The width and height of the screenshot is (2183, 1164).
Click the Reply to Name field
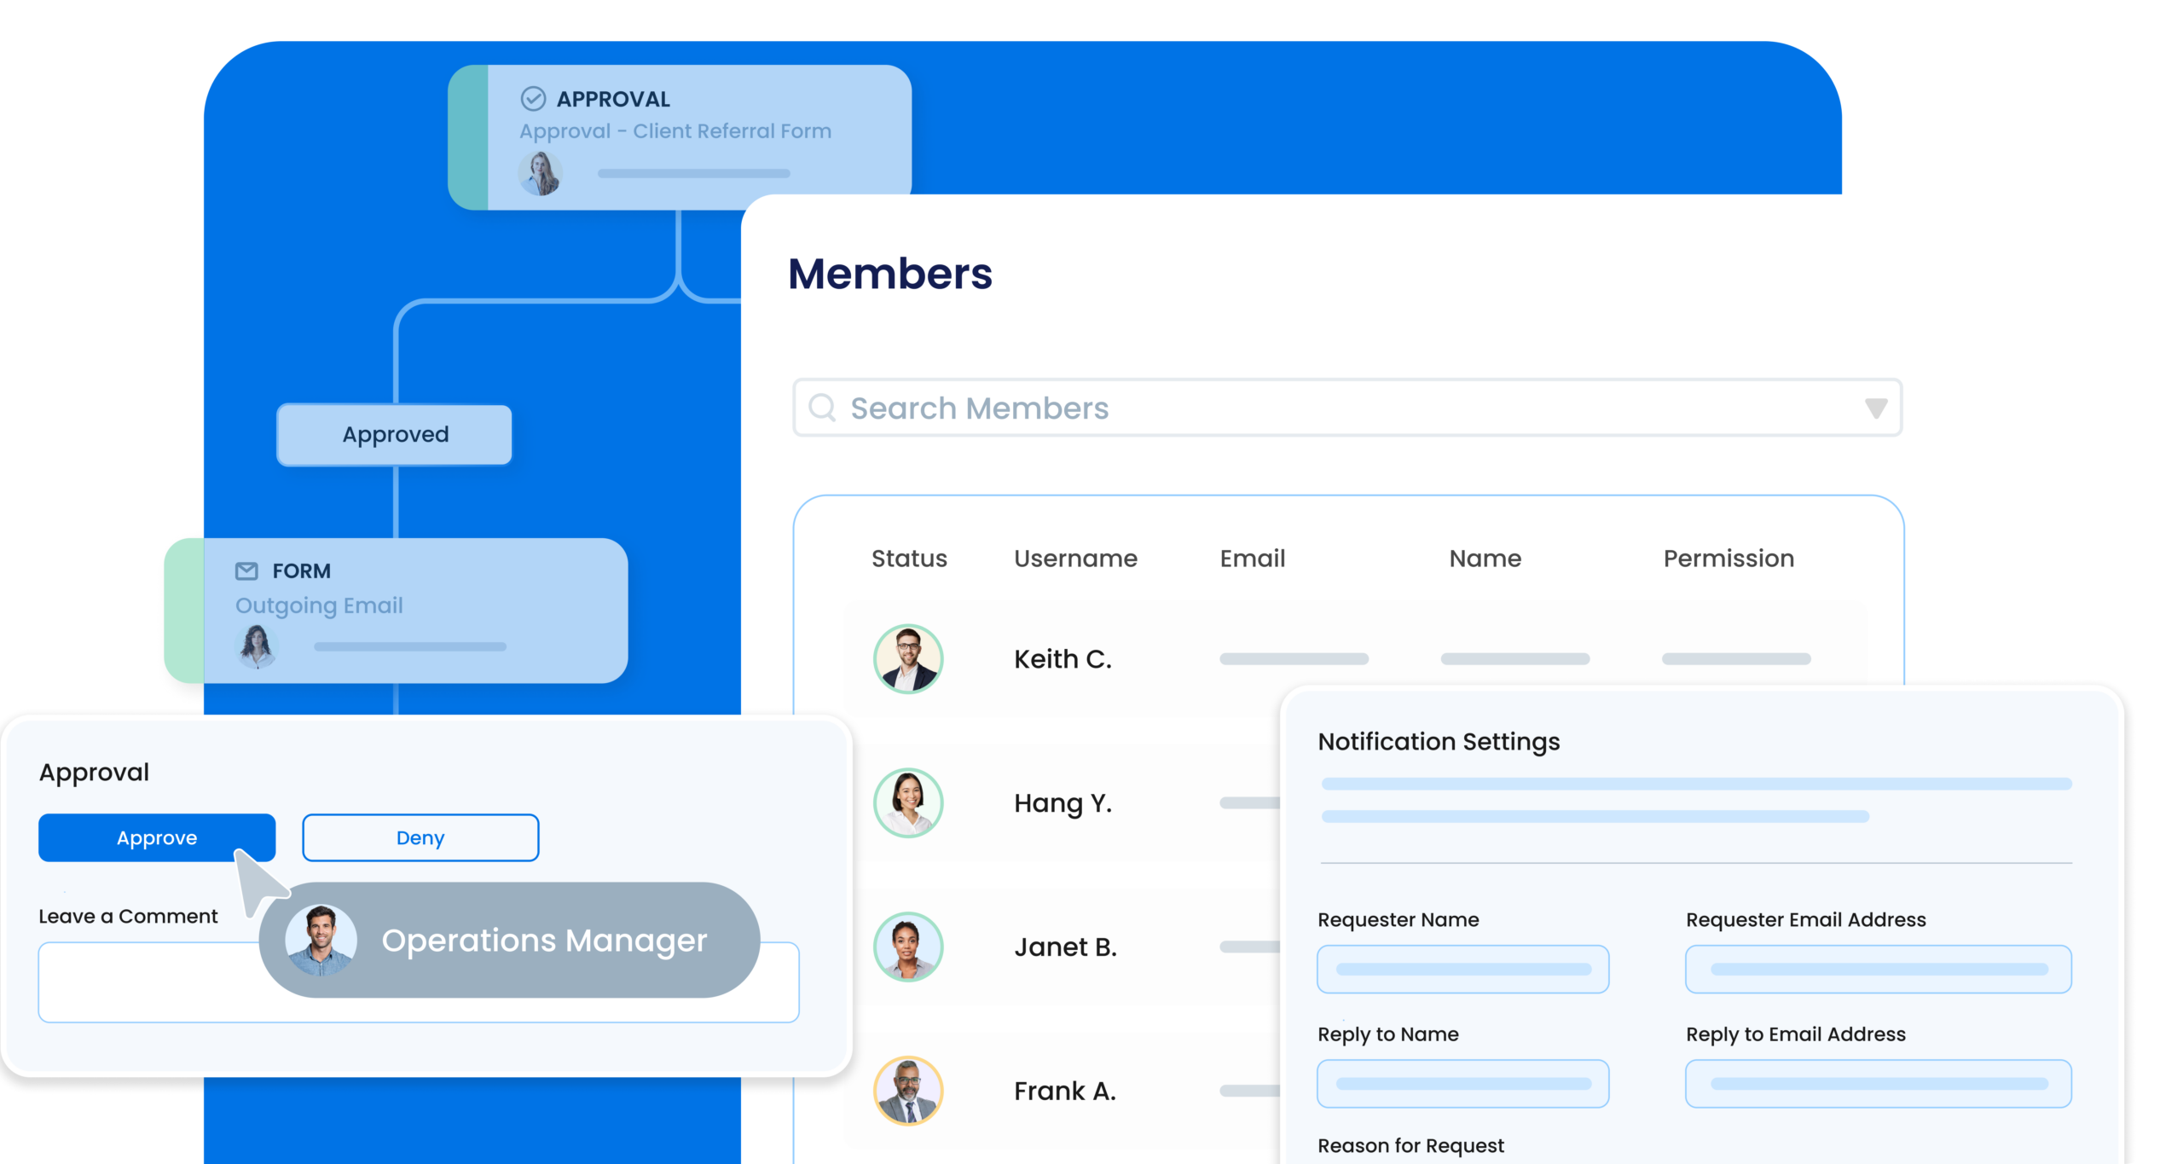coord(1463,1083)
